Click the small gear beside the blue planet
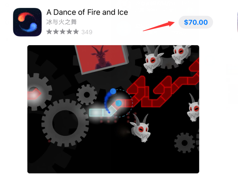This screenshot has width=238, height=174. tap(87, 95)
